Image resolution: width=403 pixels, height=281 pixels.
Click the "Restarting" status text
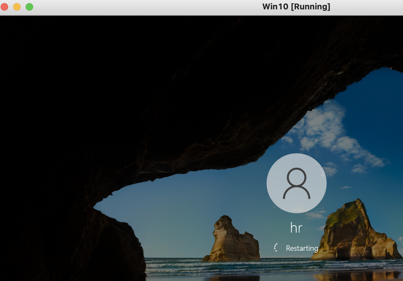(302, 248)
